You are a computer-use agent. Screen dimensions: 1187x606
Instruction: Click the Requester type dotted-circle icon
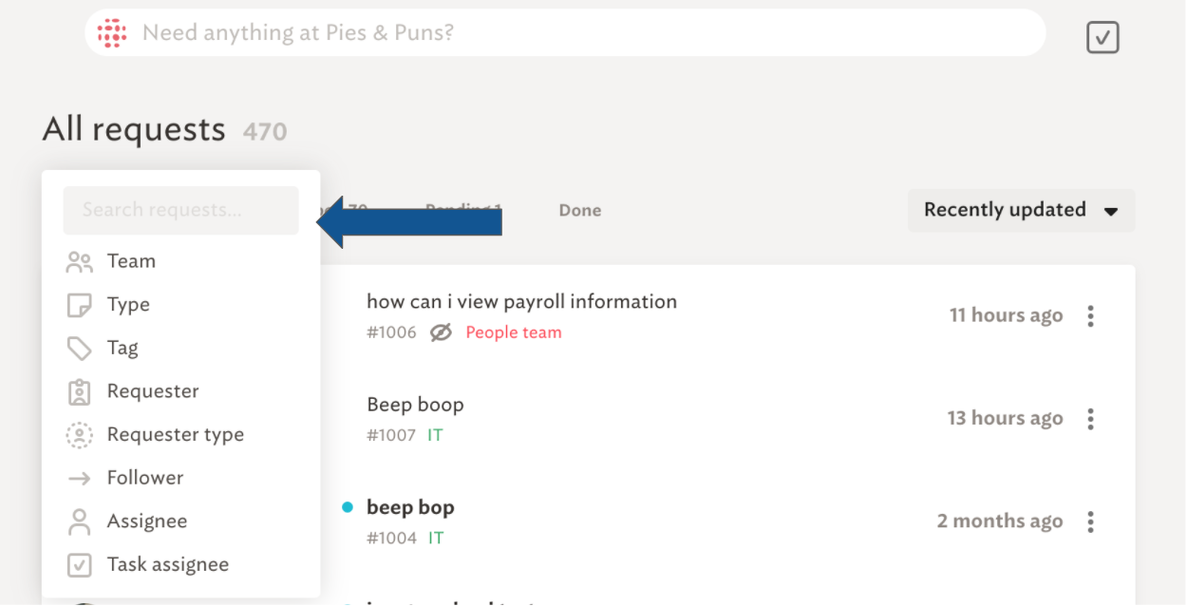[x=80, y=435]
